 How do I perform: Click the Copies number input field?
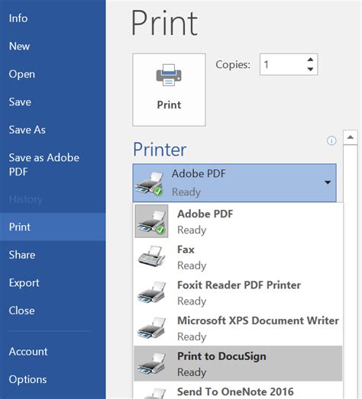pyautogui.click(x=283, y=64)
